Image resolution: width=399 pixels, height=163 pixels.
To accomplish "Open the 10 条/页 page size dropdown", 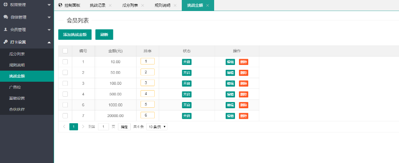I will tap(157, 127).
